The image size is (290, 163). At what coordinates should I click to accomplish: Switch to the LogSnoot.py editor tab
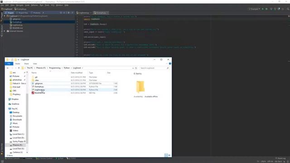84,13
